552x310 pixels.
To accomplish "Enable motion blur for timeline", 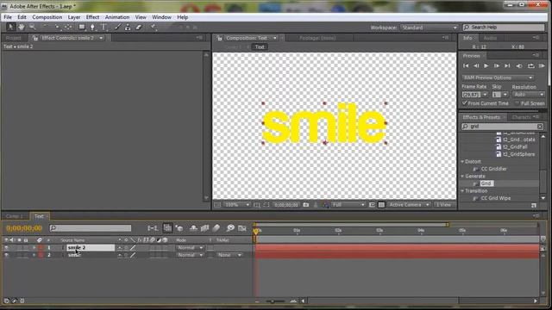I will pos(216,228).
